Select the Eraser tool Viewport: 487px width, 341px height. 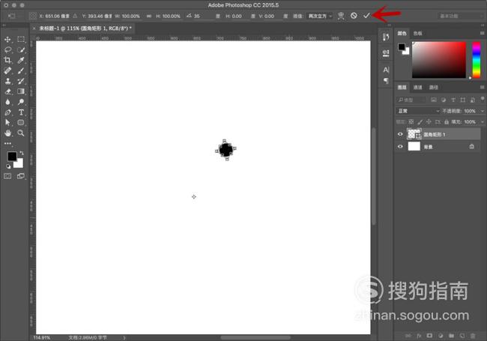point(7,91)
